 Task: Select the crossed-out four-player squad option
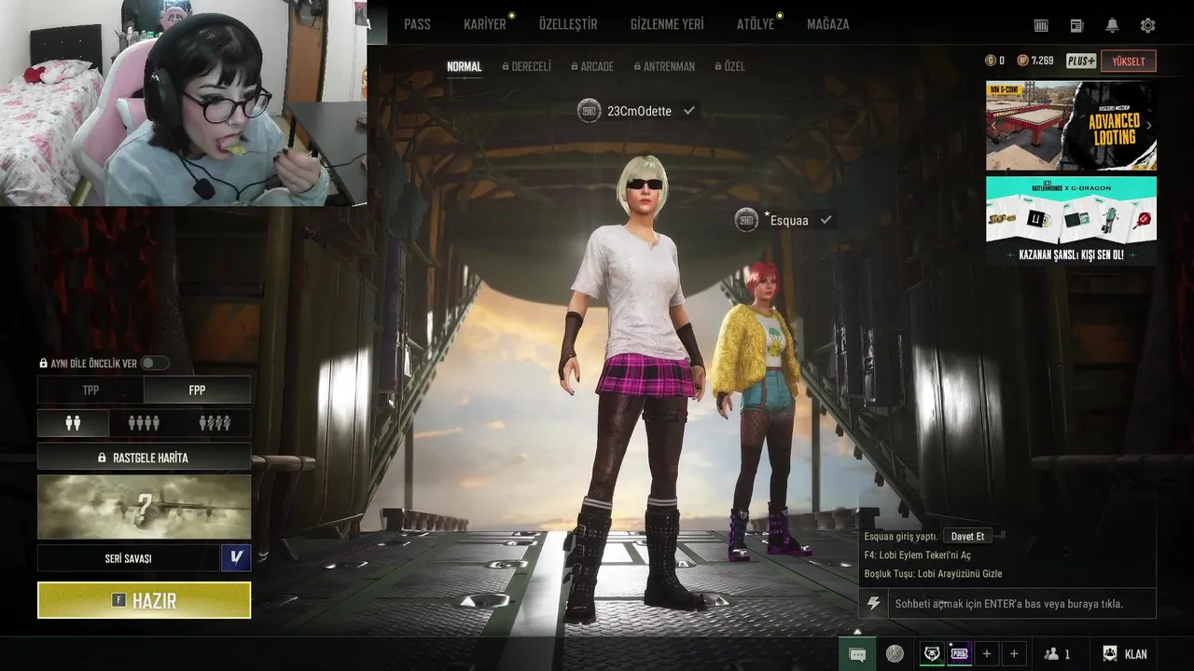(215, 423)
